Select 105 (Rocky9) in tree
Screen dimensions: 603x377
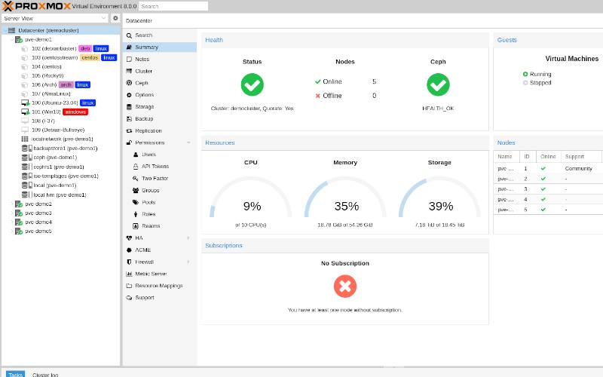47,76
